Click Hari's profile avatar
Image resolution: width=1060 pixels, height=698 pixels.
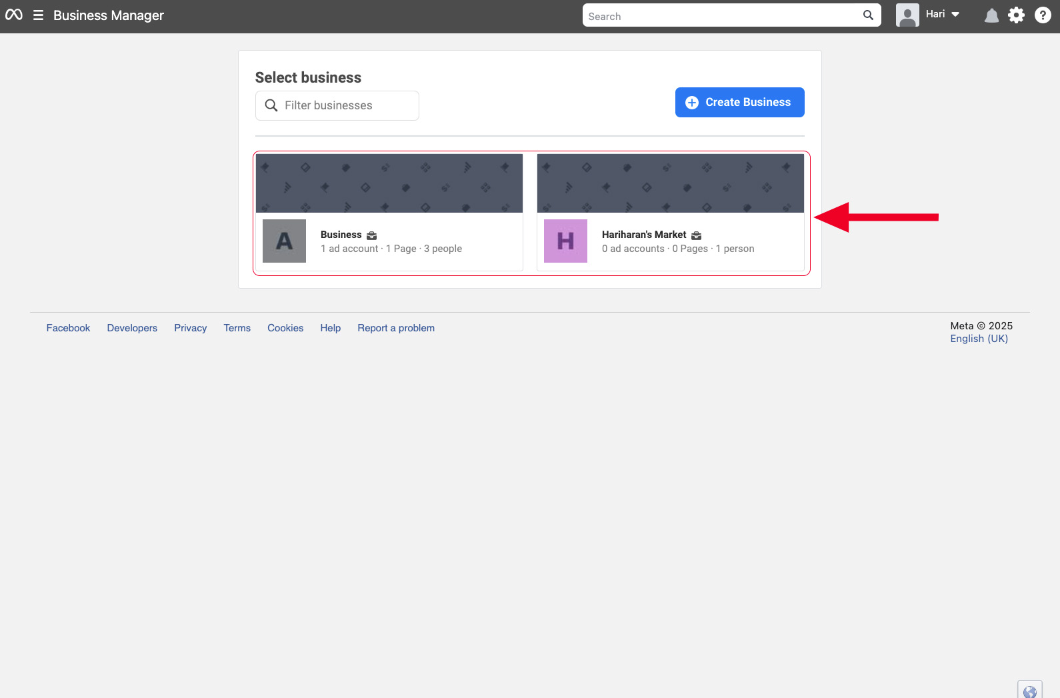click(907, 15)
